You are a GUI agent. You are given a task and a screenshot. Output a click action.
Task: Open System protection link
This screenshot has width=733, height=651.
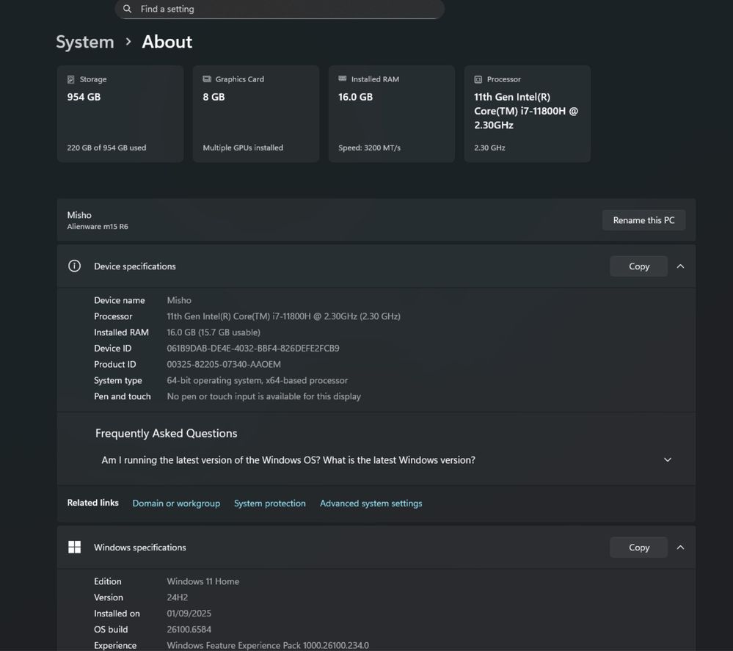270,503
